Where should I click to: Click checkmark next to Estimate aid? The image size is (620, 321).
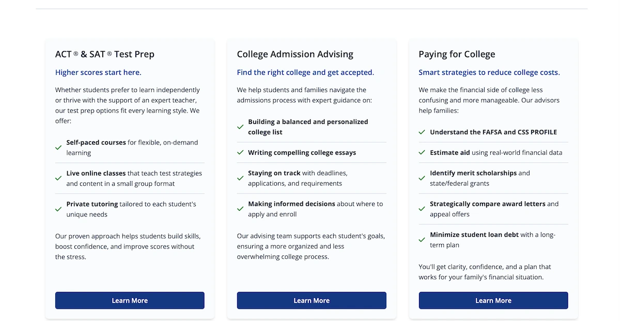[422, 152]
